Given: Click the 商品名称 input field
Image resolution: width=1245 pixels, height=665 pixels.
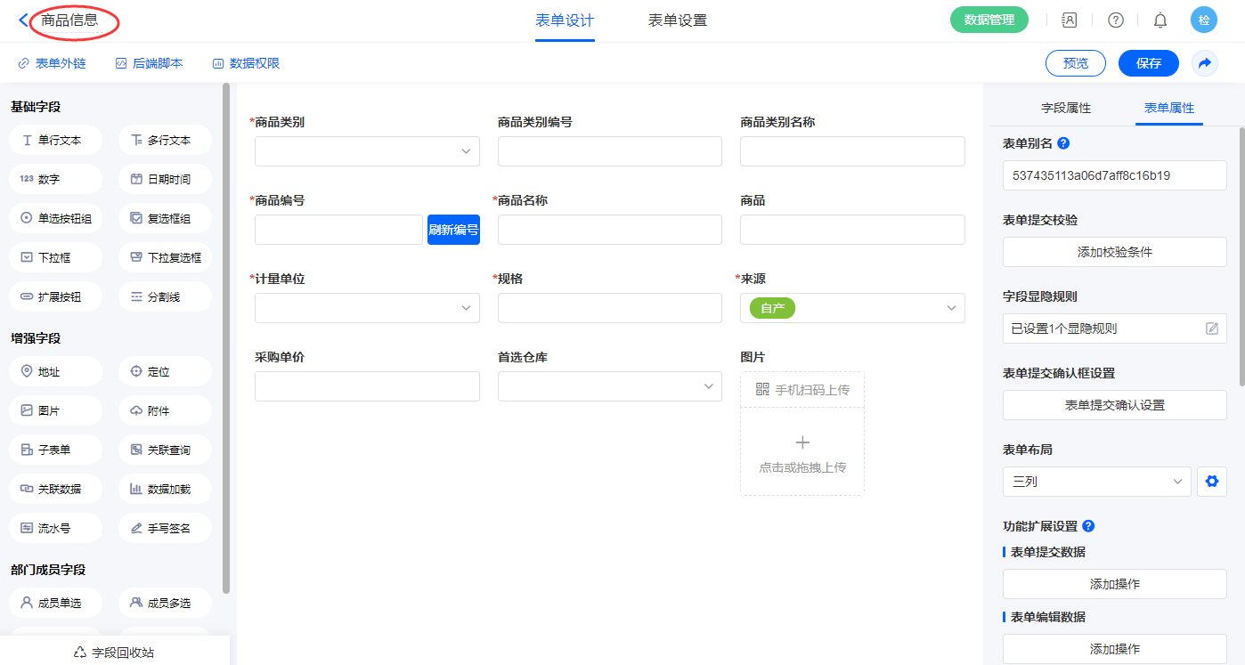Looking at the screenshot, I should point(609,230).
